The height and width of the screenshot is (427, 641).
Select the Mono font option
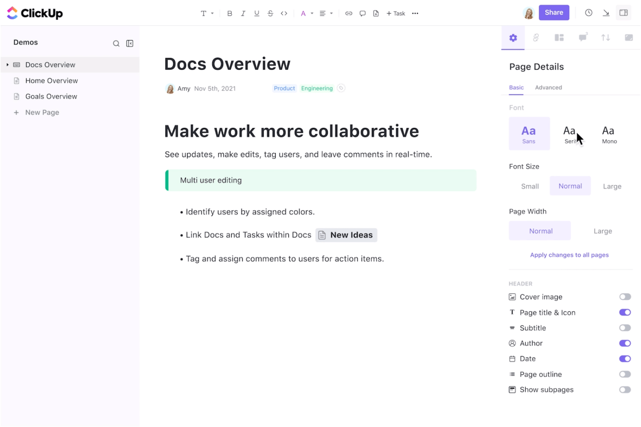point(609,134)
